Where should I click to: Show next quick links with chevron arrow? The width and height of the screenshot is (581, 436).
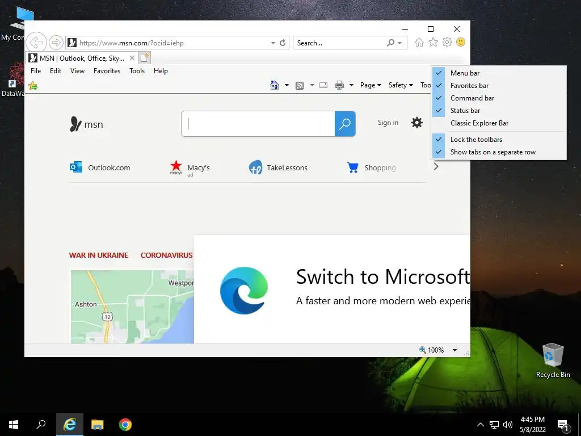pos(436,167)
